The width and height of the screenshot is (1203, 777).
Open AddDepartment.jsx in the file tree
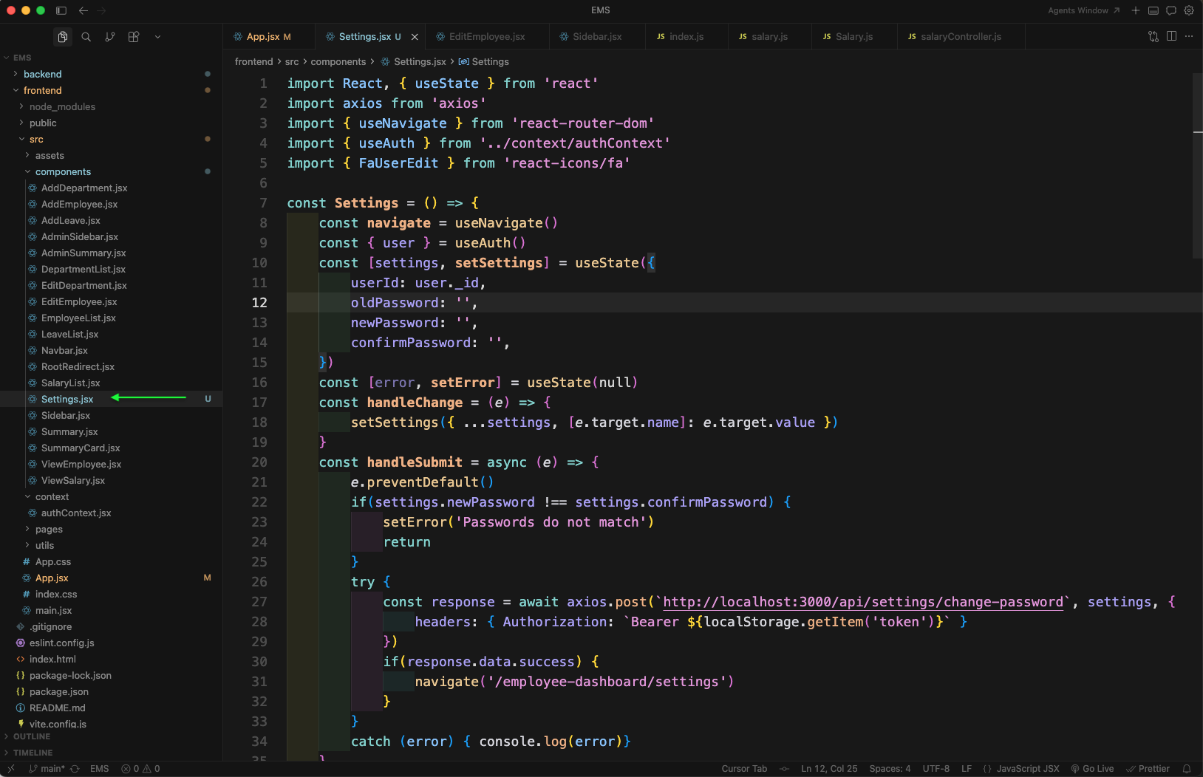click(111, 188)
